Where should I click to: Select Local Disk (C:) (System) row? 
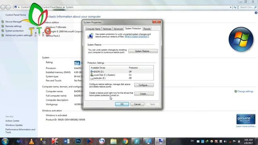point(121,75)
